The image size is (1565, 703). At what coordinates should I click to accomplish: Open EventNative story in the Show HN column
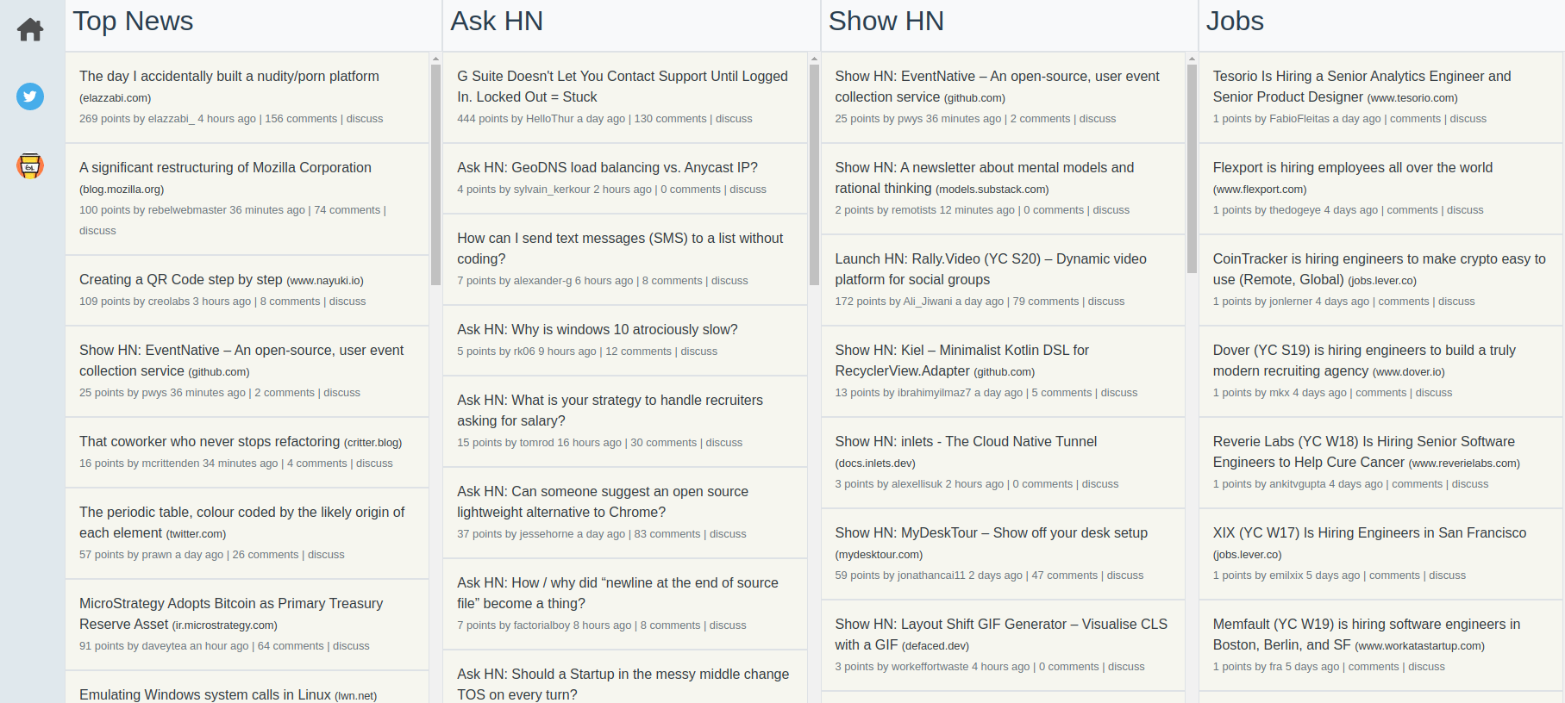point(997,86)
